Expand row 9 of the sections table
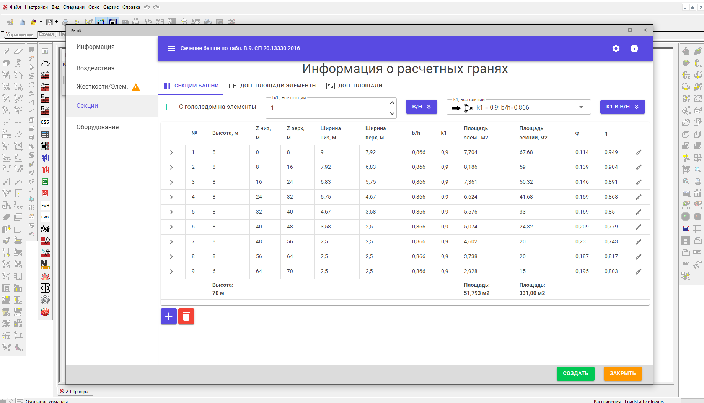 click(x=171, y=272)
